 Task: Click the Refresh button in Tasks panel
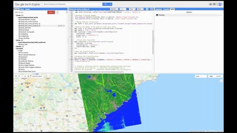(189, 12)
